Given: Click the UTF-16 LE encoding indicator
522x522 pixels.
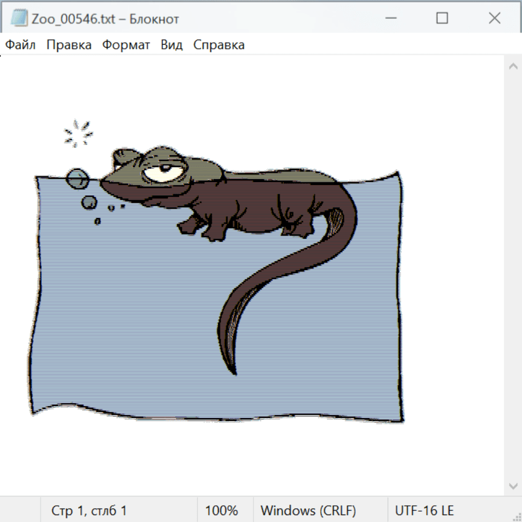Looking at the screenshot, I should pos(424,511).
